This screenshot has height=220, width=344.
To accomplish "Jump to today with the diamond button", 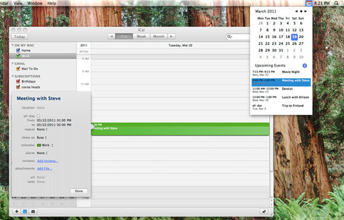I will coord(301,11).
